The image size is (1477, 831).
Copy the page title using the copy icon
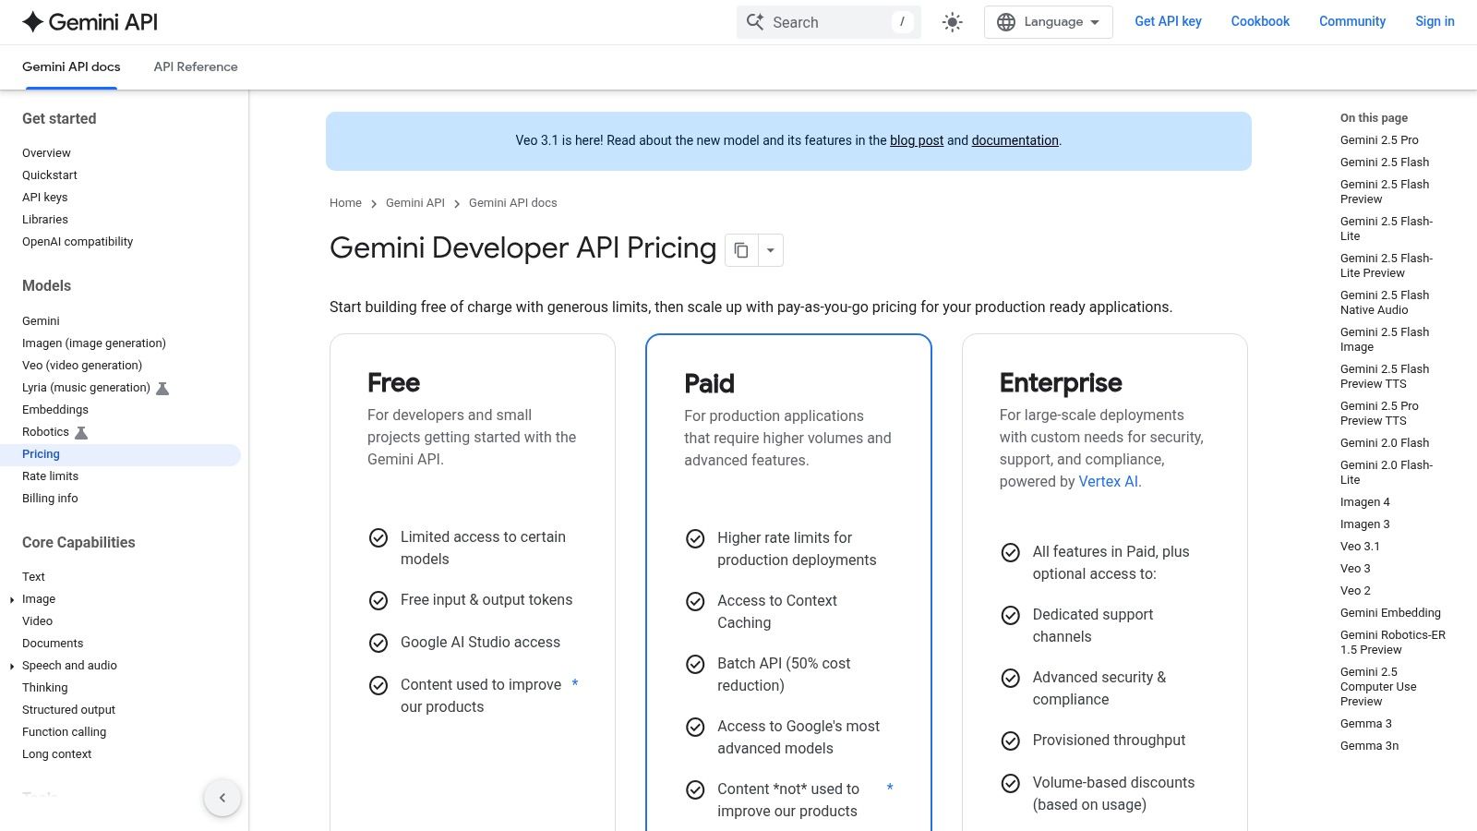(x=740, y=249)
